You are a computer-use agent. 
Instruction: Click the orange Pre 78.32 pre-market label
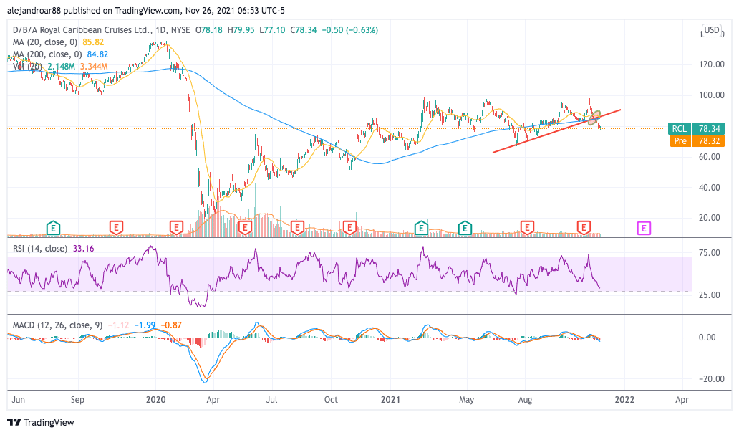697,140
